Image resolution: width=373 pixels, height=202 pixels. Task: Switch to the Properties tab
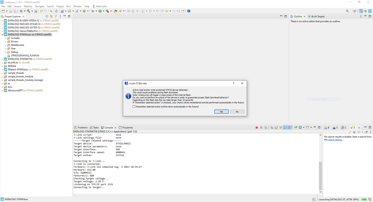coord(126,128)
